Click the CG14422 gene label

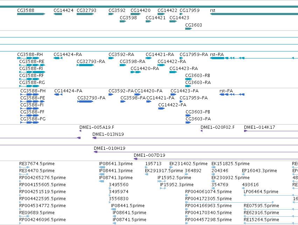(167, 10)
